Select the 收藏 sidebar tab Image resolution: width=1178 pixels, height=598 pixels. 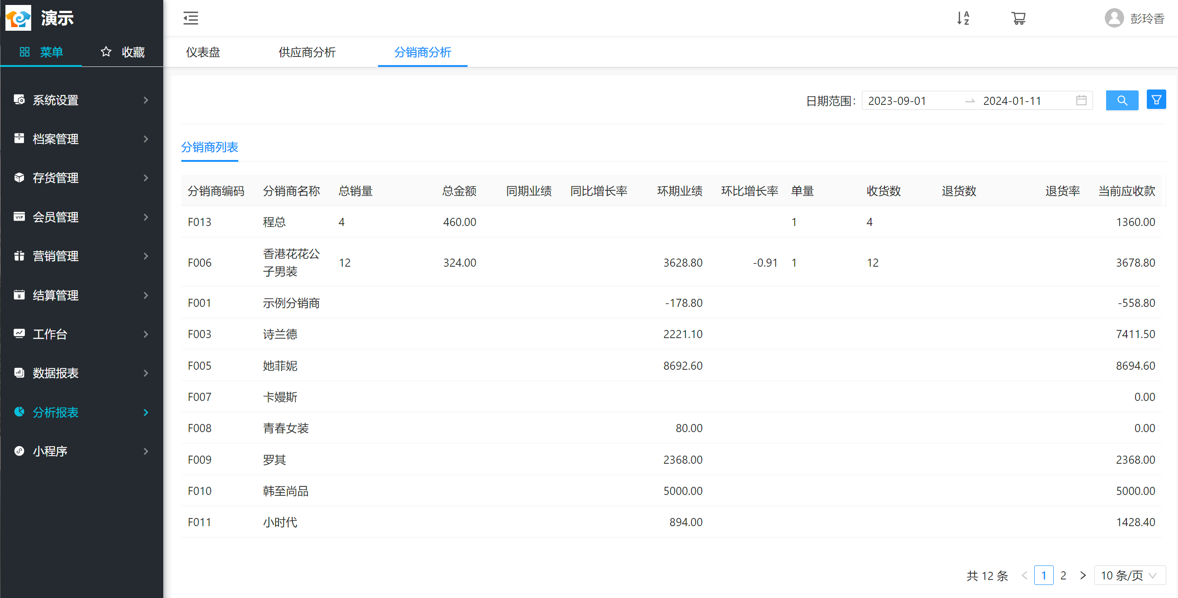click(x=123, y=52)
